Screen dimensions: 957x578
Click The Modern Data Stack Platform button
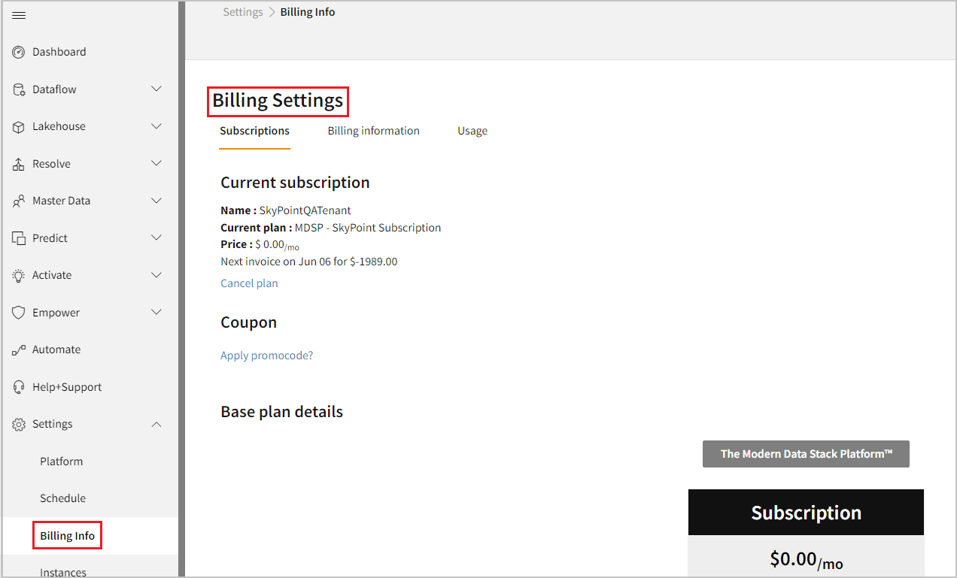806,454
